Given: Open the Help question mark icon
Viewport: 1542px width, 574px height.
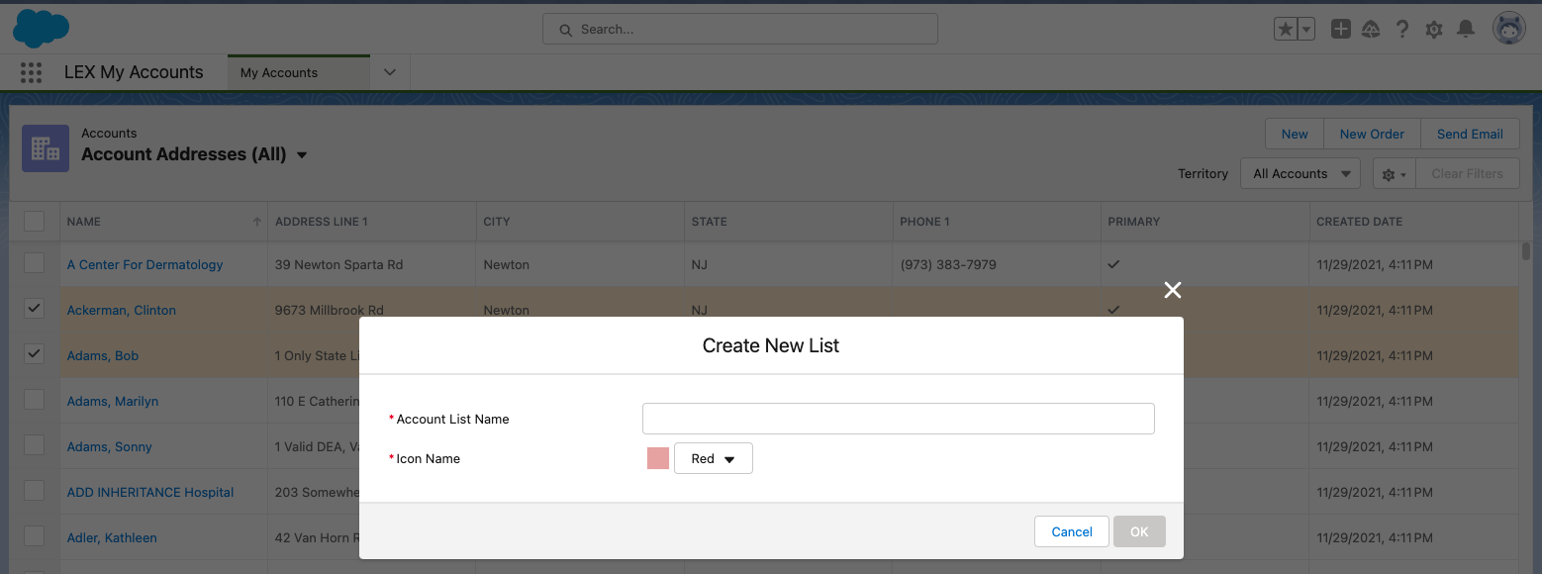Looking at the screenshot, I should [1401, 30].
